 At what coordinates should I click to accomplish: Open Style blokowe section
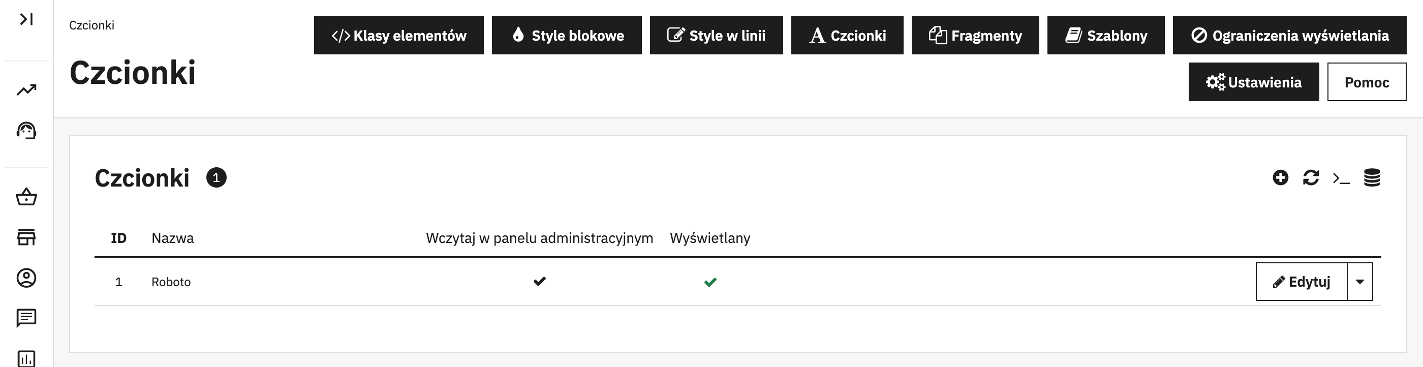566,36
